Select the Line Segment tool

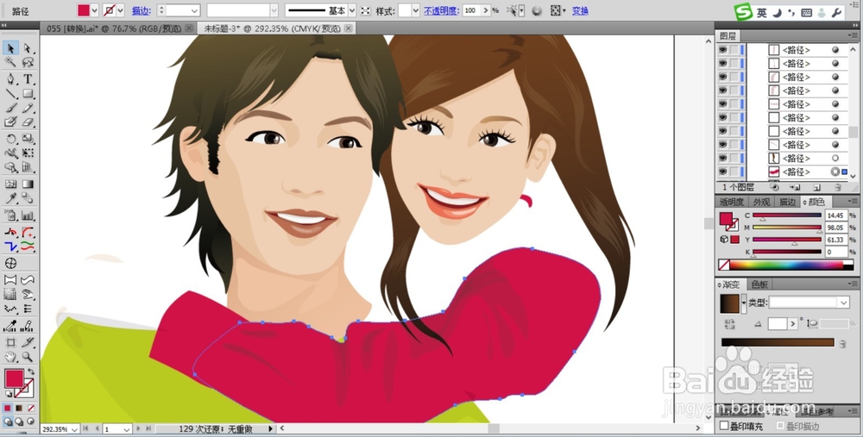10,93
